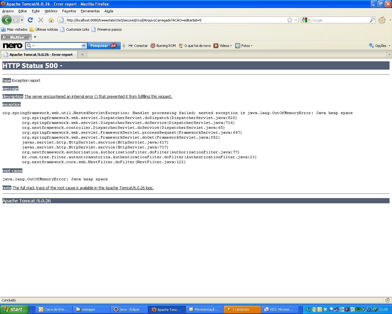Image resolution: width=392 pixels, height=314 pixels.
Task: Reload the current page
Action: (30, 20)
